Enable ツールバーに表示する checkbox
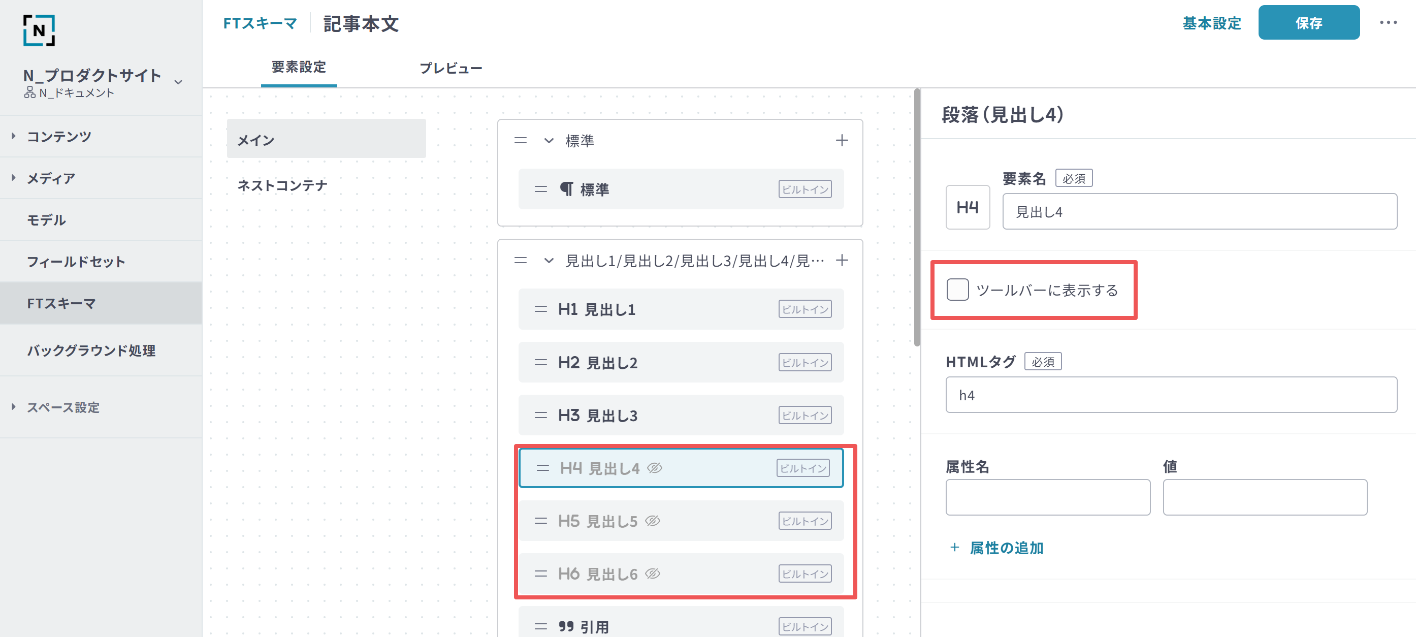 click(957, 290)
